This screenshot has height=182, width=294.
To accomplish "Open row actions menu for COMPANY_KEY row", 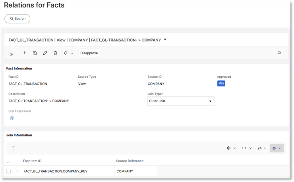I will (17, 171).
